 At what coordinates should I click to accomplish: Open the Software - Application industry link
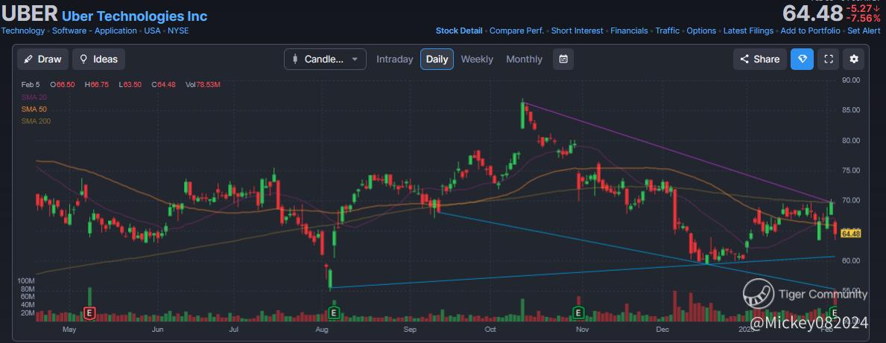[x=95, y=31]
